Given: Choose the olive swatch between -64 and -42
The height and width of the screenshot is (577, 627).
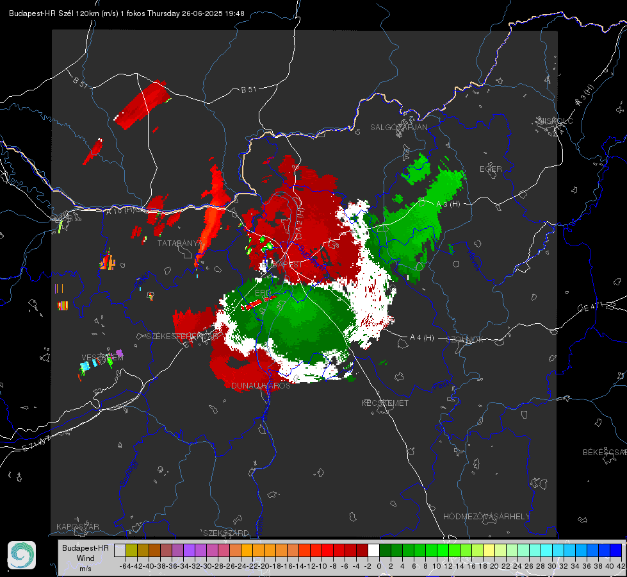Looking at the screenshot, I should pos(131,550).
